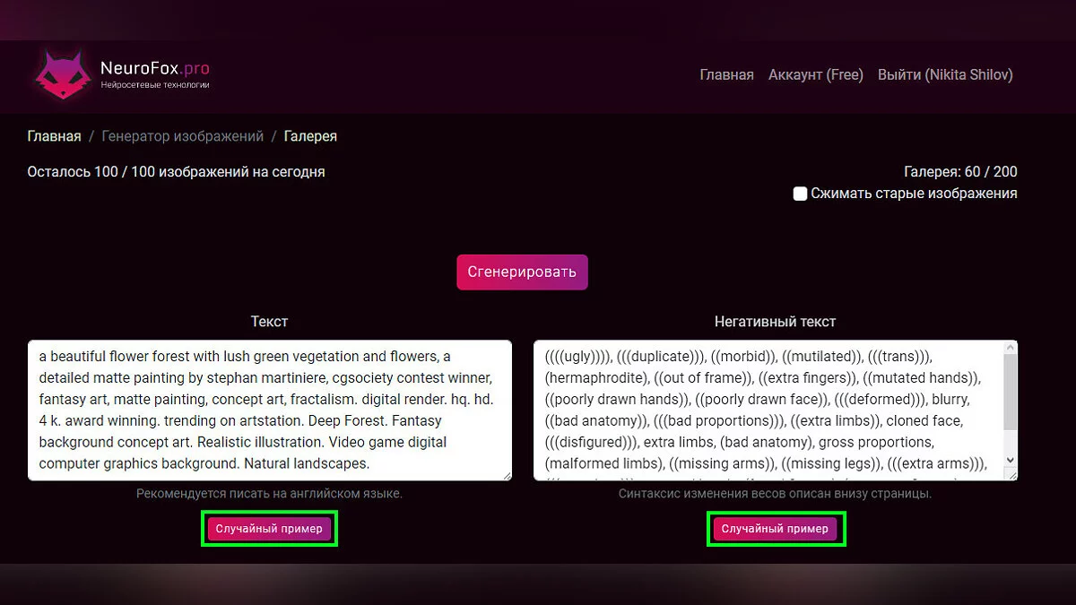
Task: Enable Сжимать старые изображения checkbox
Action: point(801,194)
